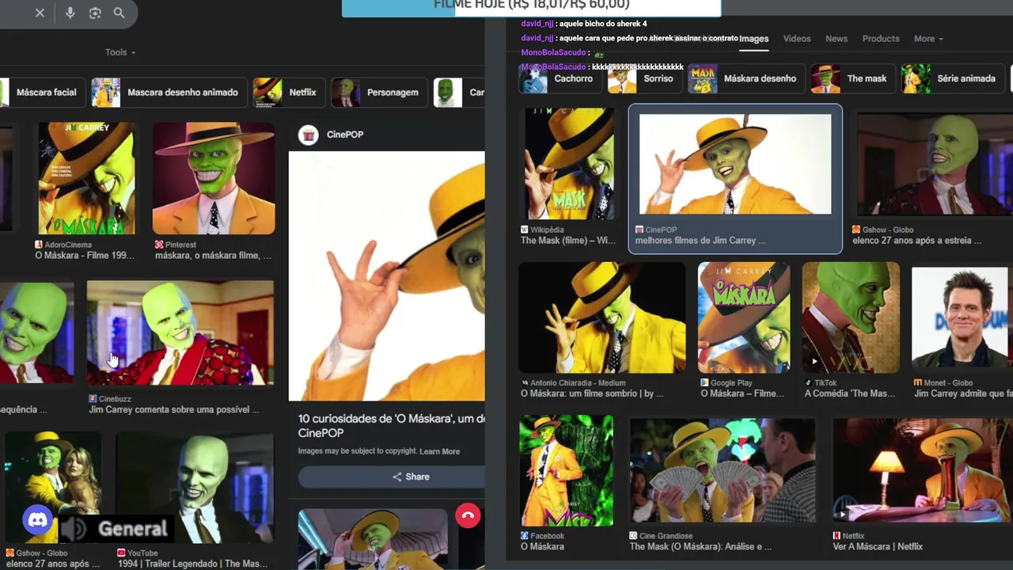
Task: Select the 'Netflix' filter chip in left window
Action: click(x=289, y=93)
